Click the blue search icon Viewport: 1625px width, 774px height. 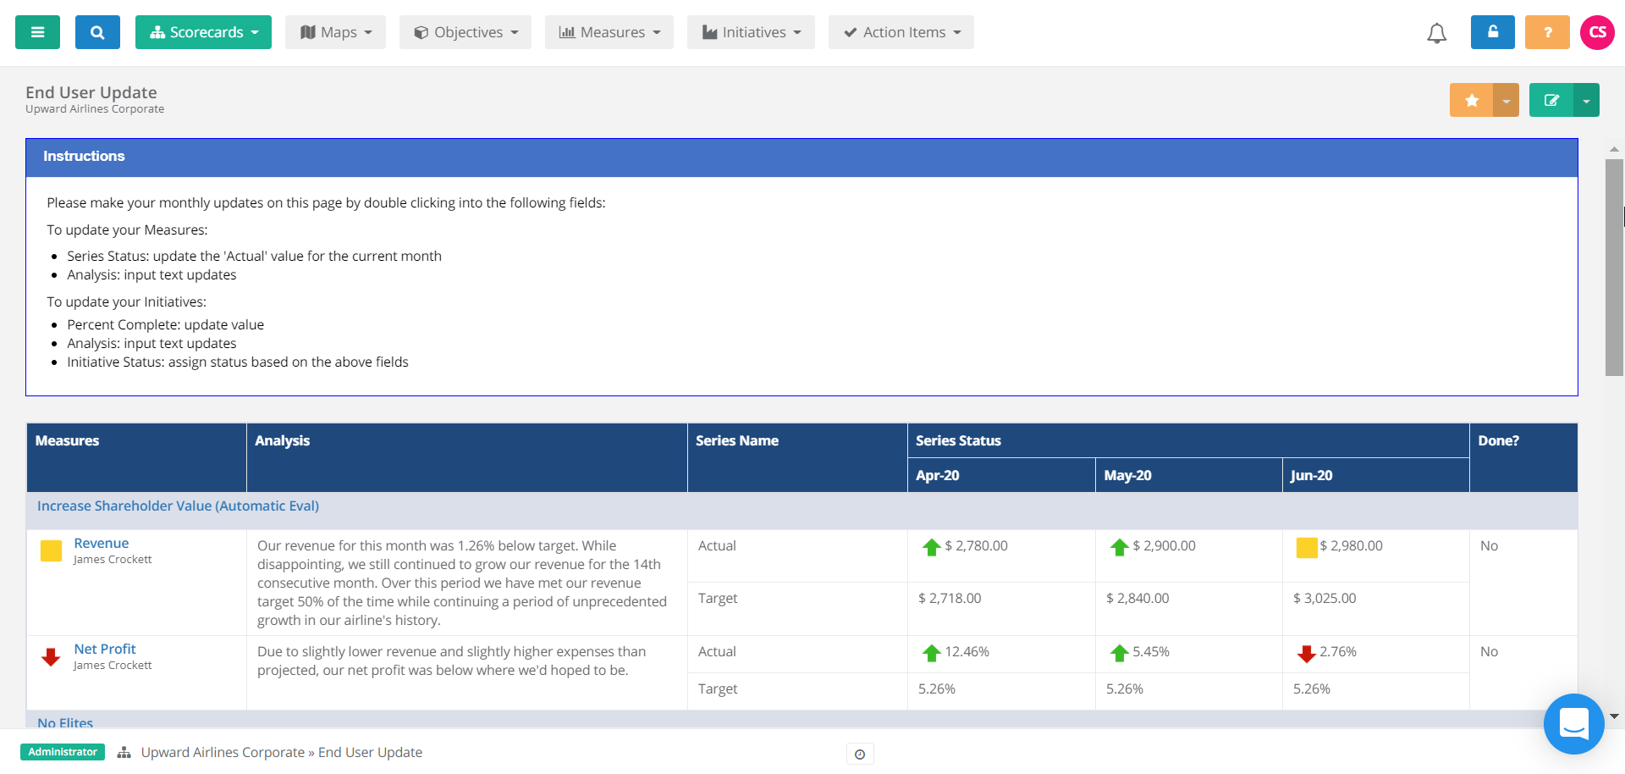(97, 31)
